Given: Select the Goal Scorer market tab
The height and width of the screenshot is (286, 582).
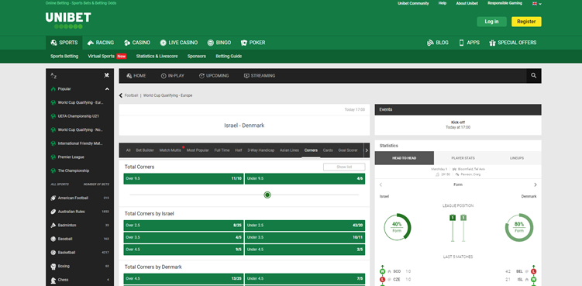Looking at the screenshot, I should pos(348,150).
